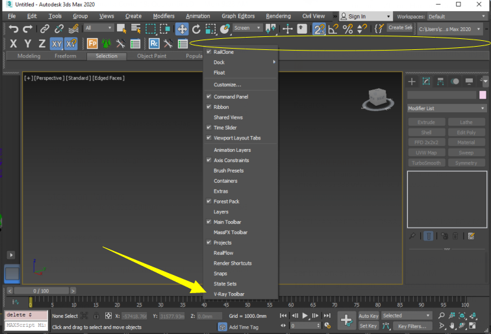This screenshot has width=491, height=334.
Task: Open the Workspaces Default dropdown
Action: coord(456,16)
